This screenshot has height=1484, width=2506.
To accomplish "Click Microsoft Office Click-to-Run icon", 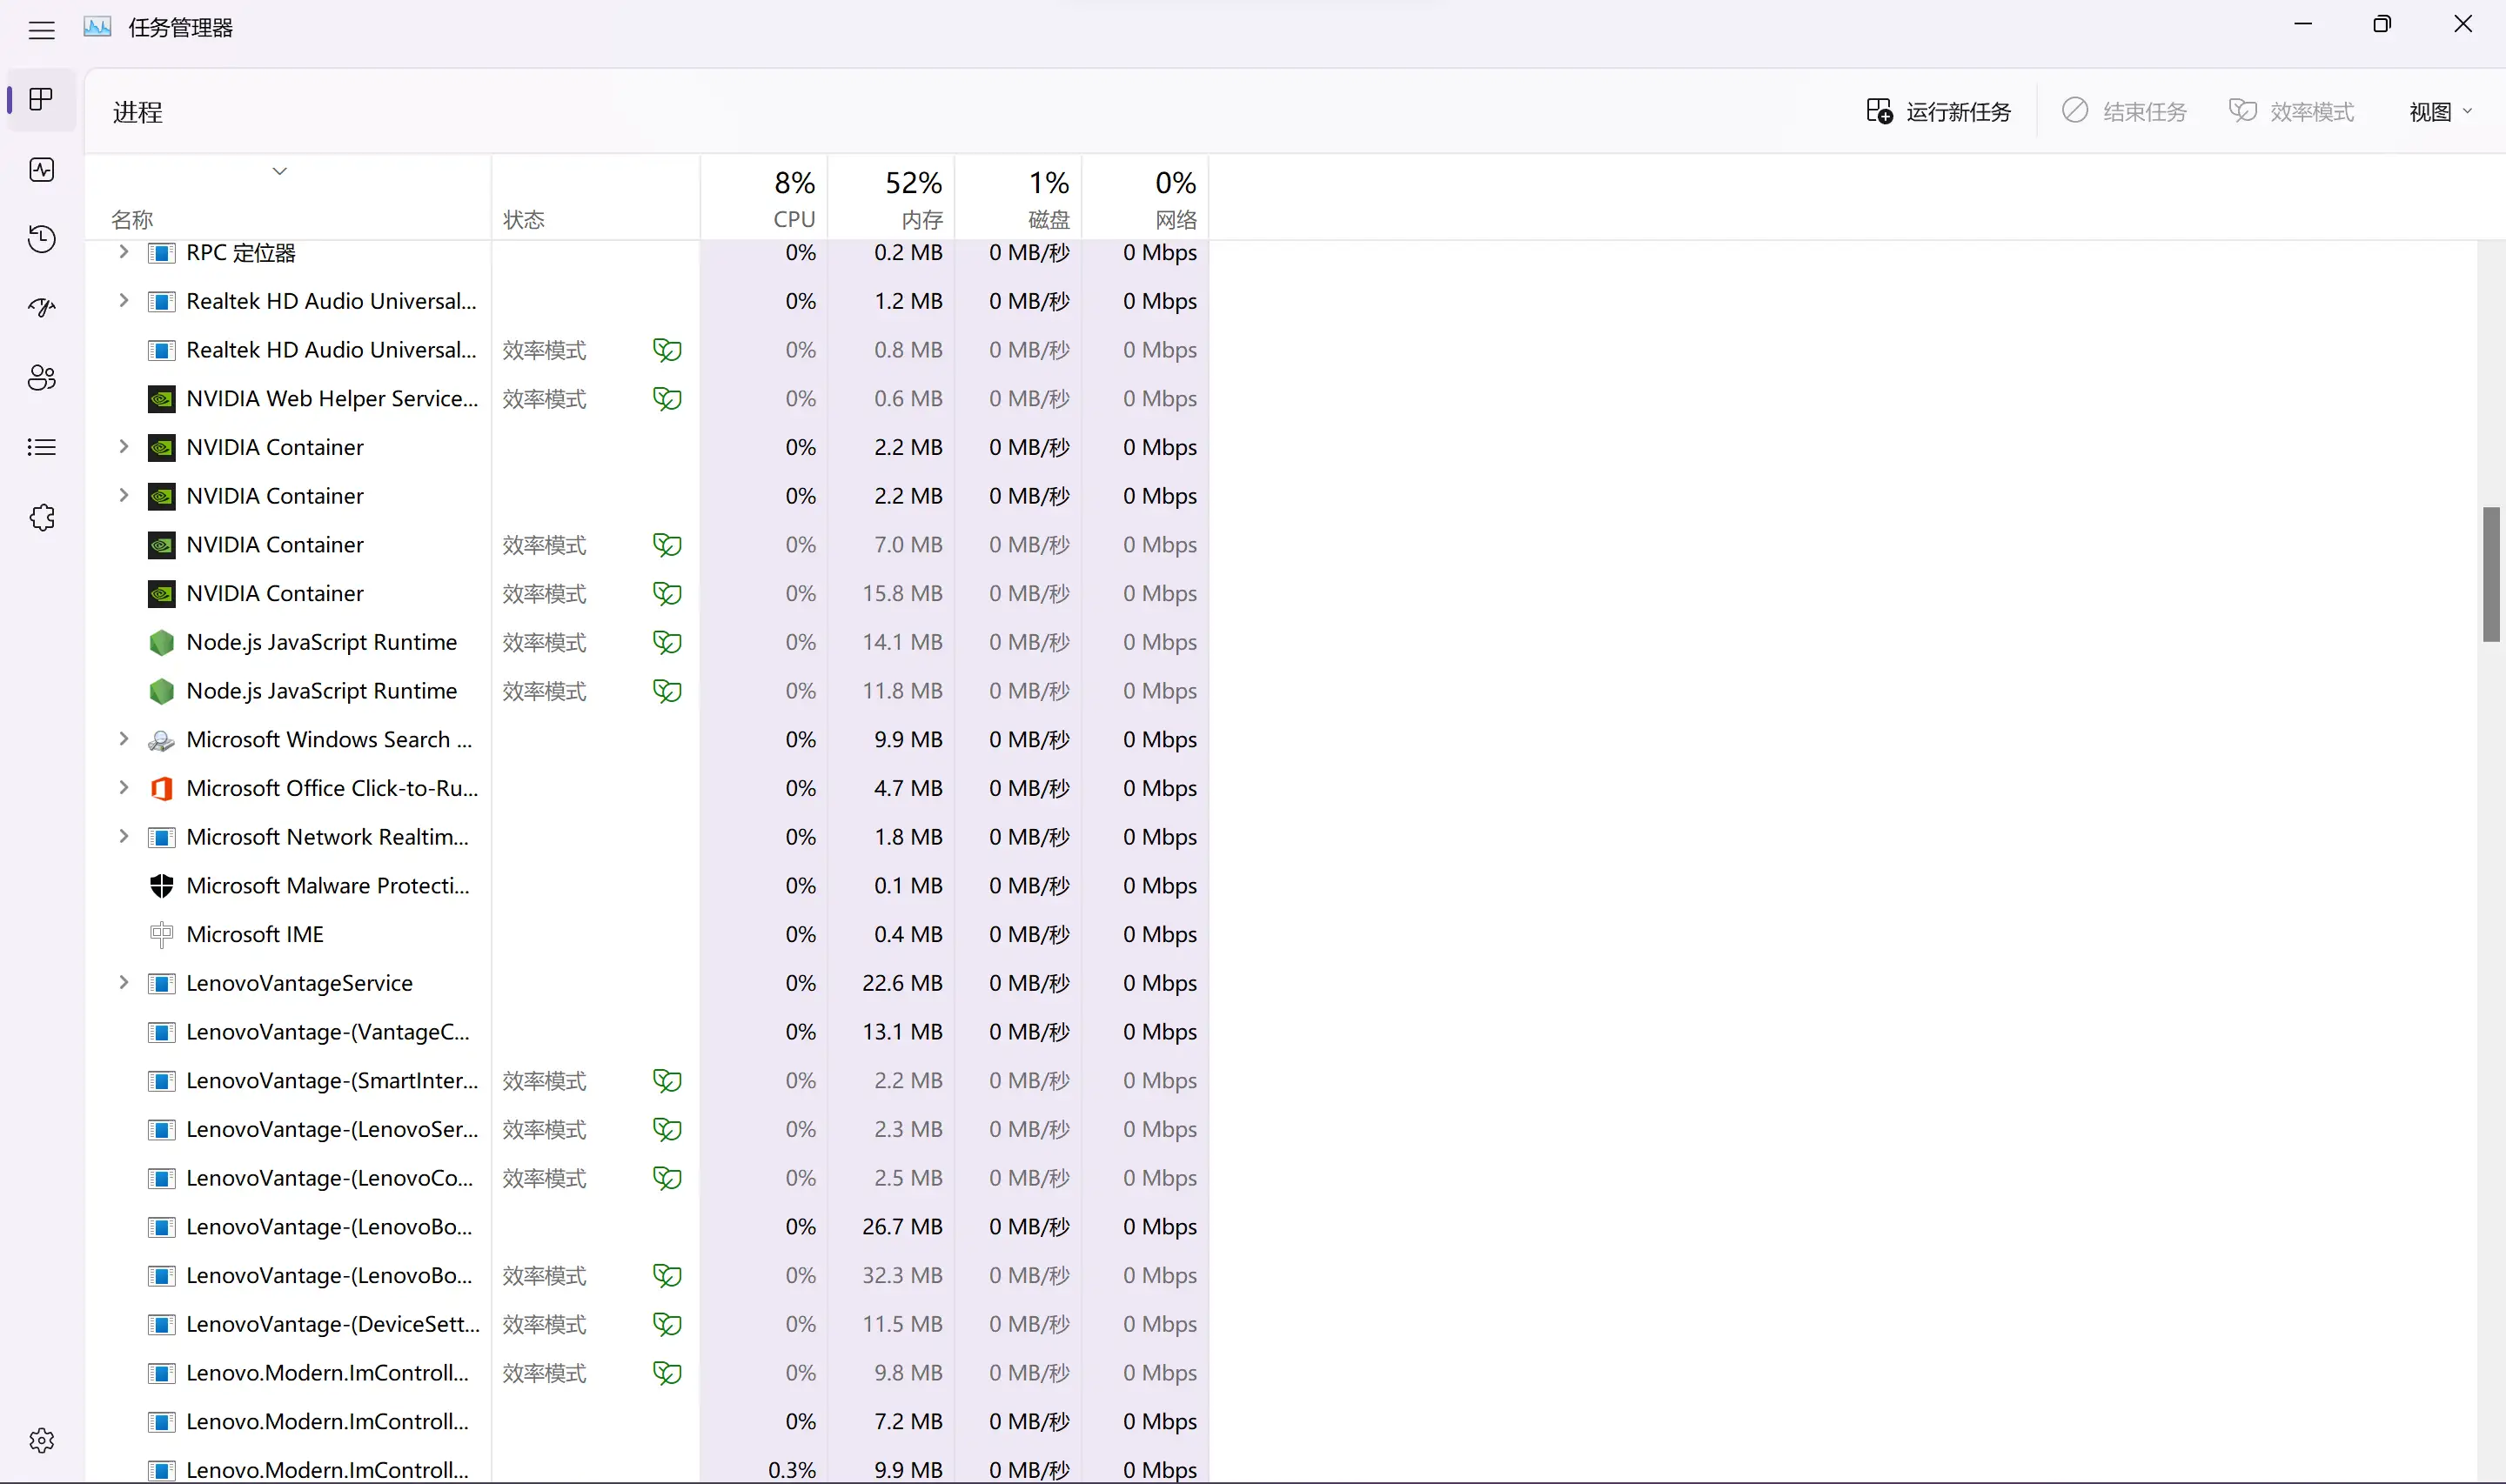I will point(161,788).
